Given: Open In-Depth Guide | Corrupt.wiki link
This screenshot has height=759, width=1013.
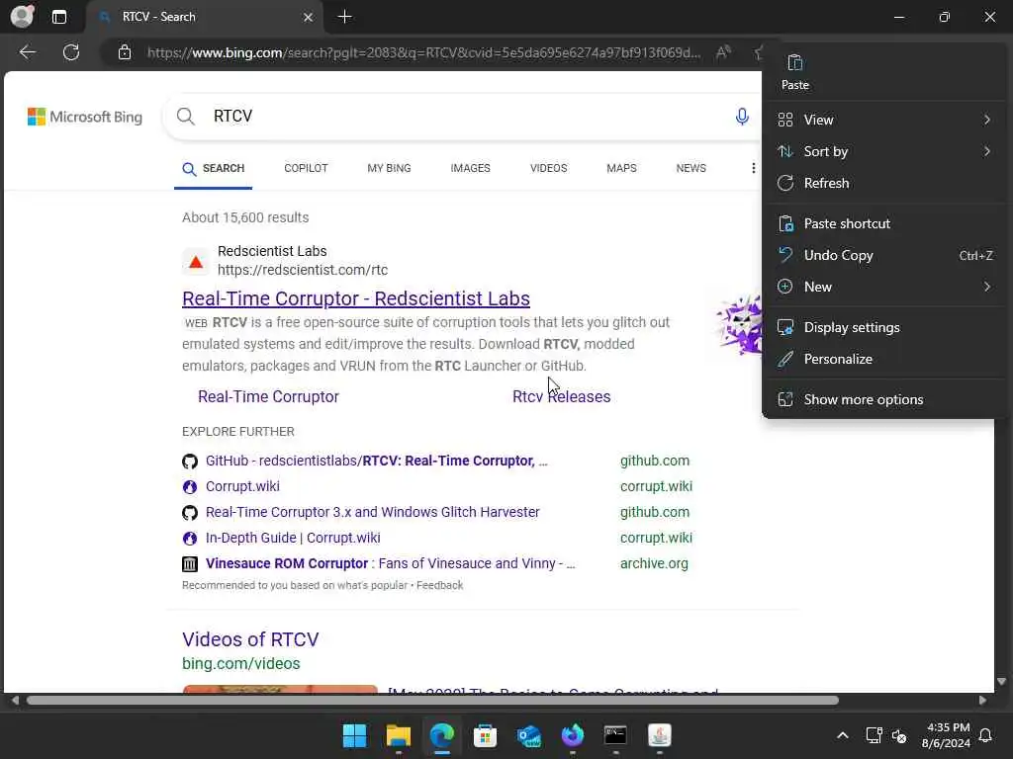Looking at the screenshot, I should point(293,538).
